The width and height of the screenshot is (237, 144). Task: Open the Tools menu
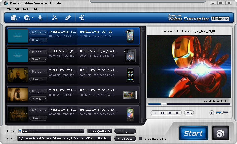[26, 9]
